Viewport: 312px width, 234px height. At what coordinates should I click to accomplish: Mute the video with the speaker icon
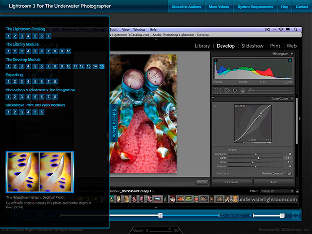point(250,216)
